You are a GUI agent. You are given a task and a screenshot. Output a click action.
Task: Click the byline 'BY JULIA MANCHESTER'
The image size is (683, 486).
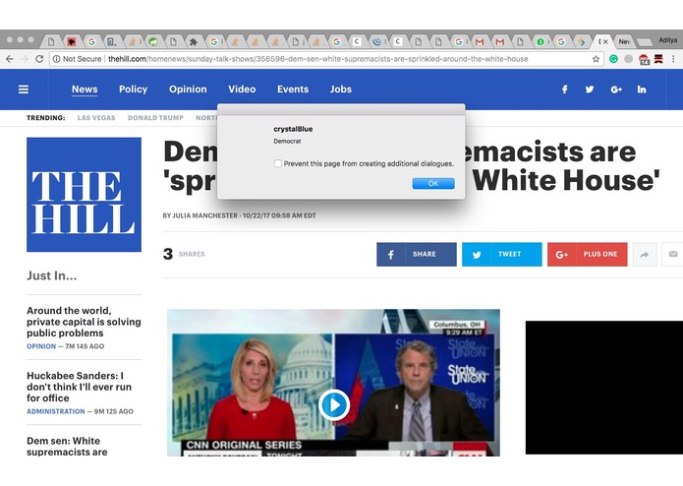pyautogui.click(x=199, y=215)
